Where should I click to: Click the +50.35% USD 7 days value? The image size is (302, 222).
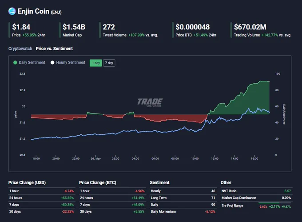tap(68, 205)
